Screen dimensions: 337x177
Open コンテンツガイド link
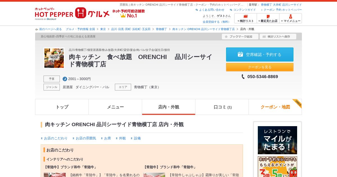pyautogui.click(x=244, y=10)
